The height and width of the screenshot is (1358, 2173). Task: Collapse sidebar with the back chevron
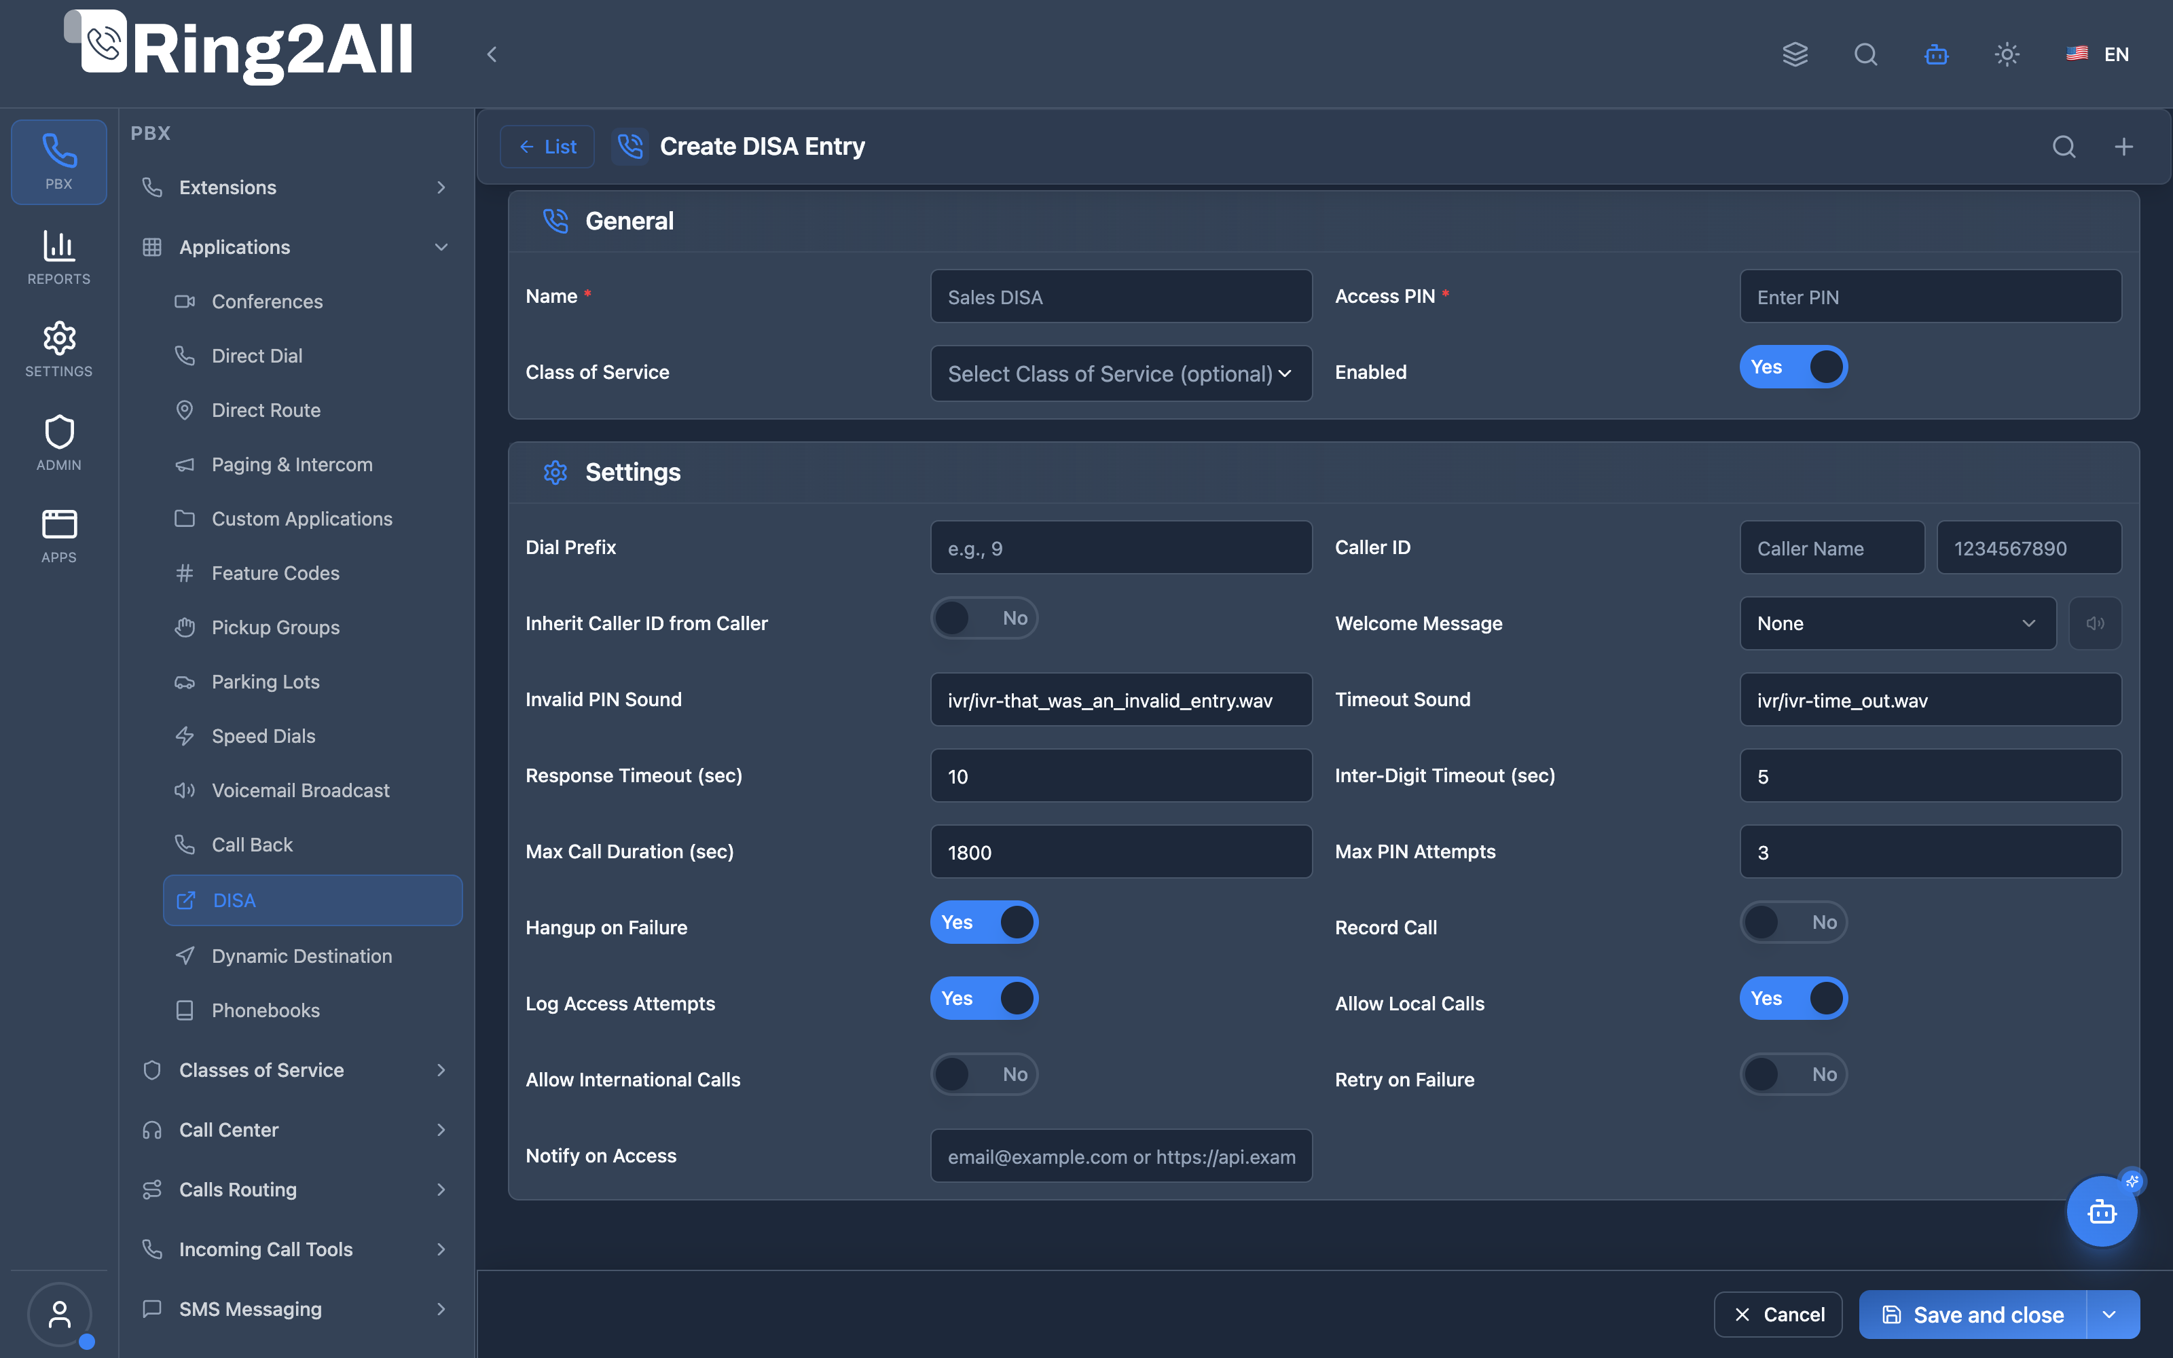click(492, 55)
